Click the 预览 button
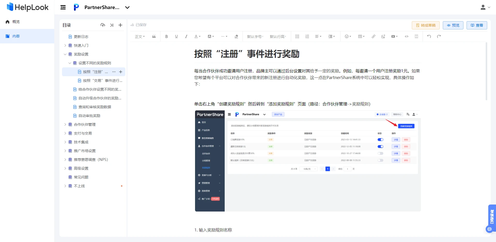 click(x=453, y=25)
